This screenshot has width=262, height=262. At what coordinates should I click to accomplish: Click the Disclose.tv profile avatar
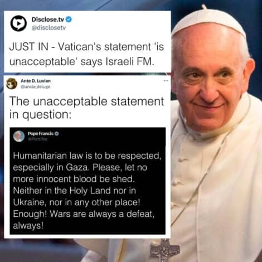(18, 23)
